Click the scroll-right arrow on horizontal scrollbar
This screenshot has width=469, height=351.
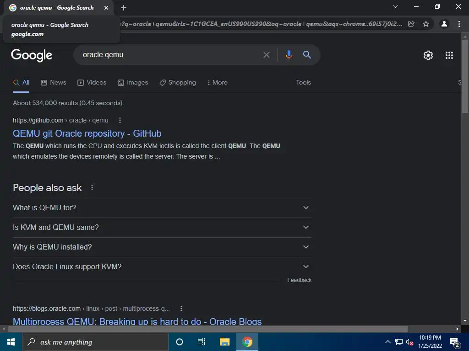tap(458, 329)
